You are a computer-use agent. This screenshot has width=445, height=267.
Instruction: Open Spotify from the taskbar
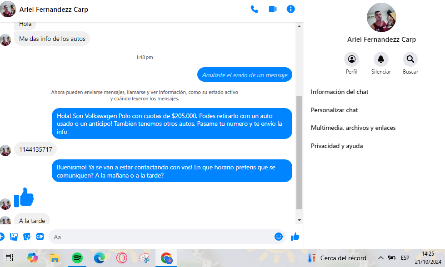click(77, 258)
